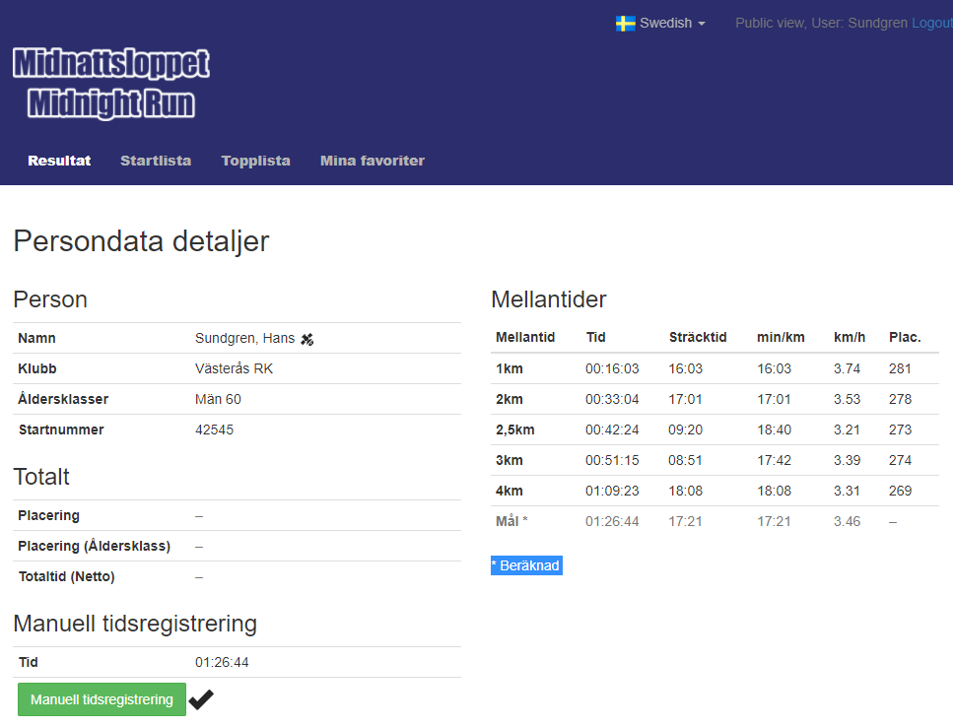Click the Logout link

click(x=931, y=23)
